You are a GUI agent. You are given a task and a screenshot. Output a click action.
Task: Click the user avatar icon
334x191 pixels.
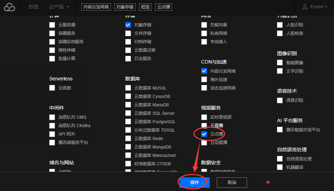305,7
